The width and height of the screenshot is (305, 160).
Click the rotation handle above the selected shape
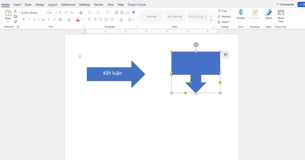point(196,45)
